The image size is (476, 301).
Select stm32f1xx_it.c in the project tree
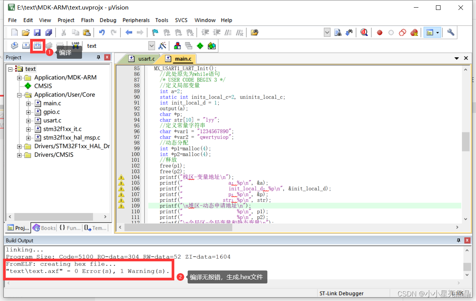(x=62, y=129)
